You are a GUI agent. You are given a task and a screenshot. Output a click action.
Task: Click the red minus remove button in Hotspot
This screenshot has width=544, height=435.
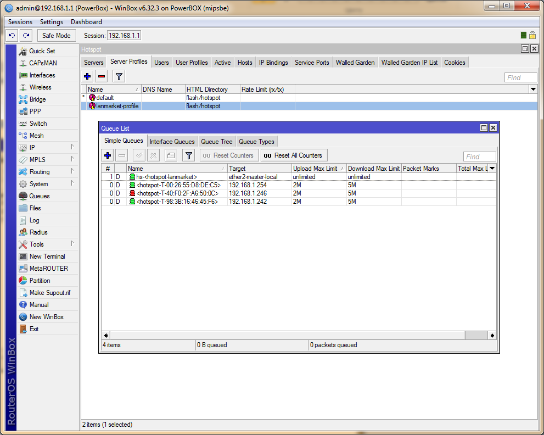point(101,76)
